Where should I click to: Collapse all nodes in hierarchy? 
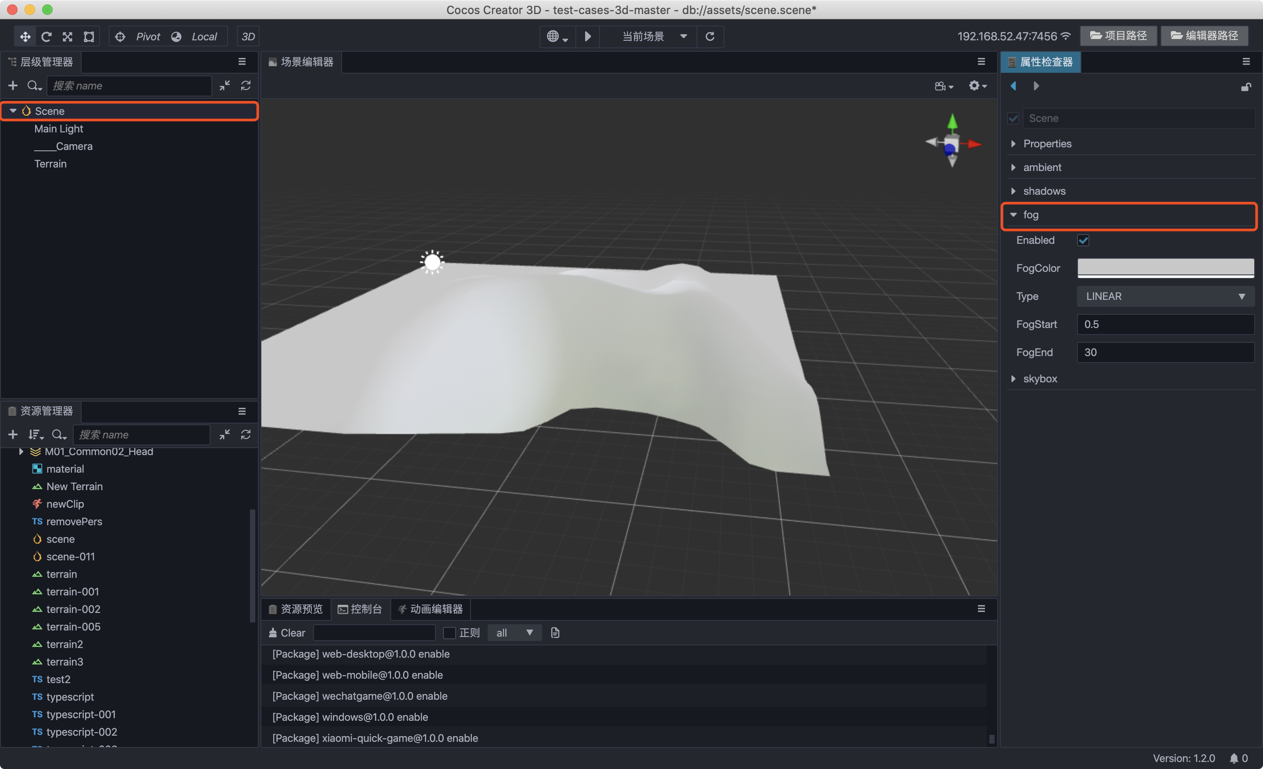click(x=225, y=85)
